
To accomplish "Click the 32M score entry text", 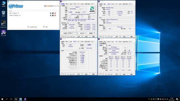I will [x=14, y=13].
